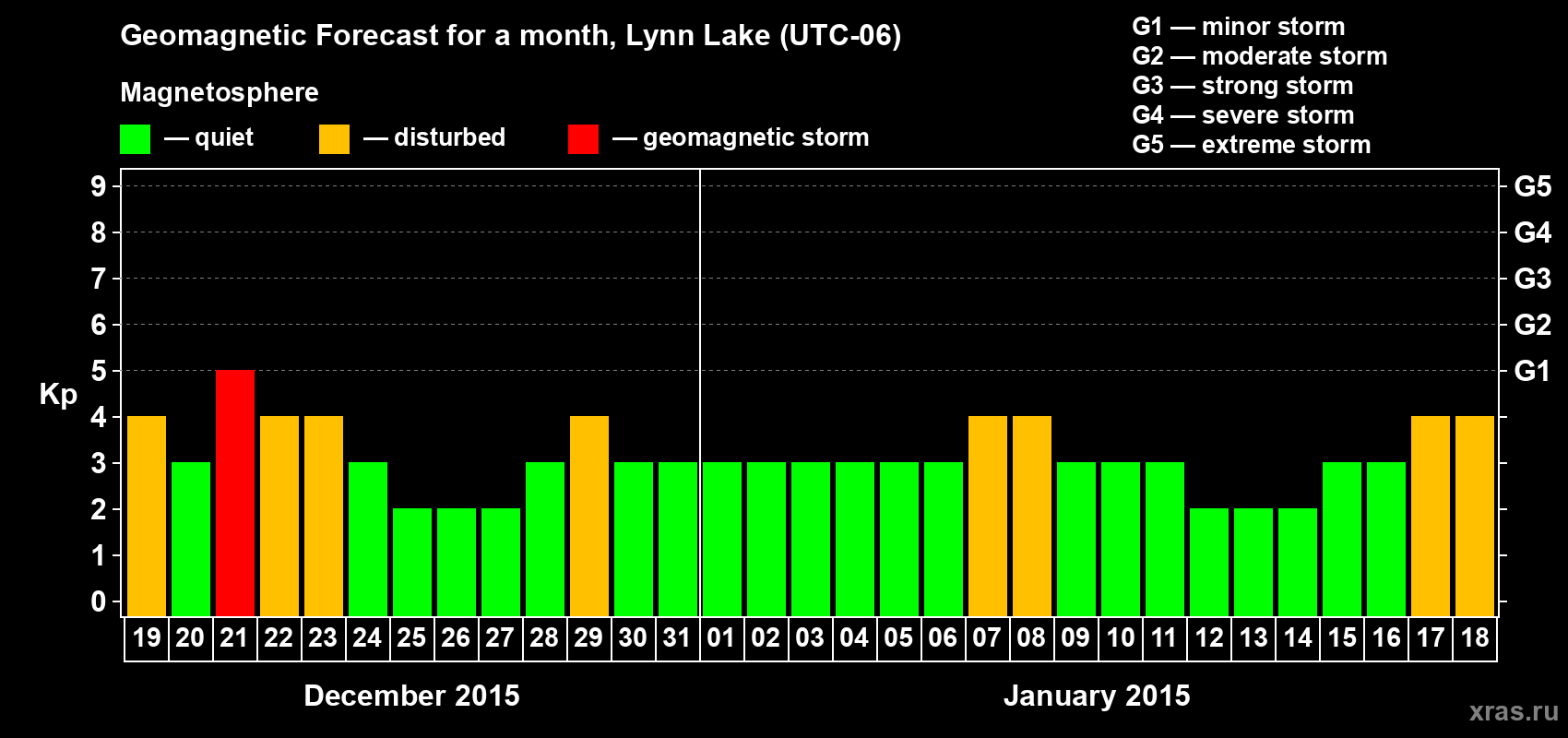Select the red bar for December 21
The height and width of the screenshot is (738, 1568).
point(235,493)
